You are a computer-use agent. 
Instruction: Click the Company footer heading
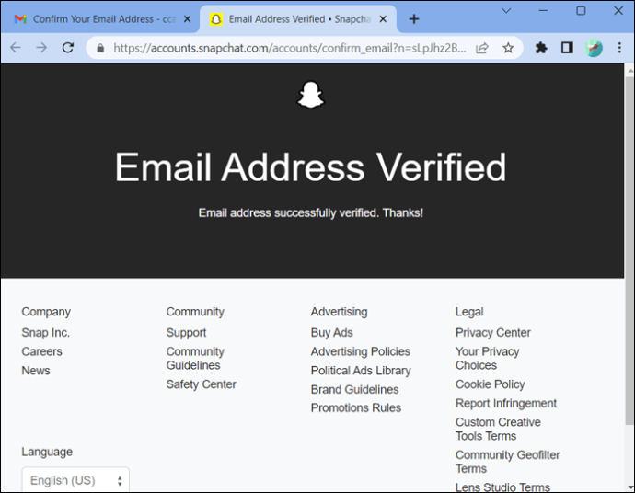pos(46,312)
